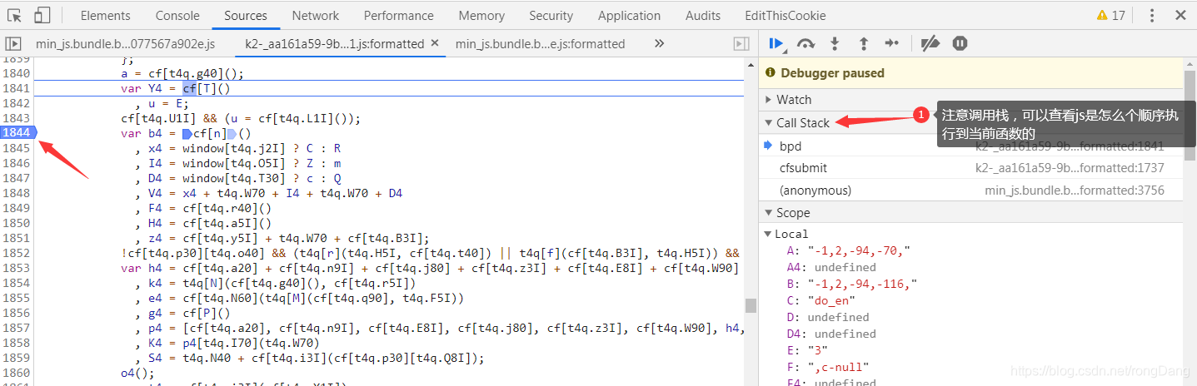
Task: Open source location formatted:1841 for bpd
Action: pos(1070,146)
